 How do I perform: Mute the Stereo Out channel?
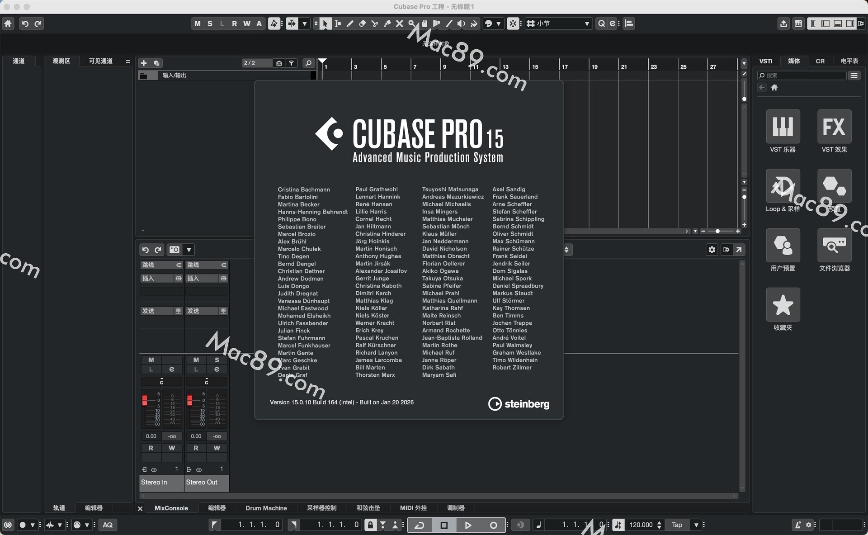click(196, 360)
